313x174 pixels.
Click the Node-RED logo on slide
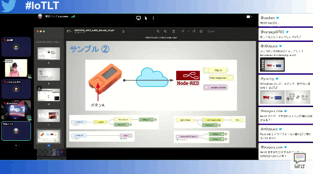coord(188,78)
